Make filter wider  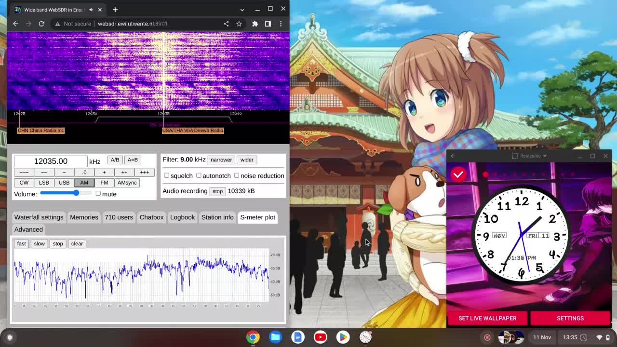(x=247, y=160)
